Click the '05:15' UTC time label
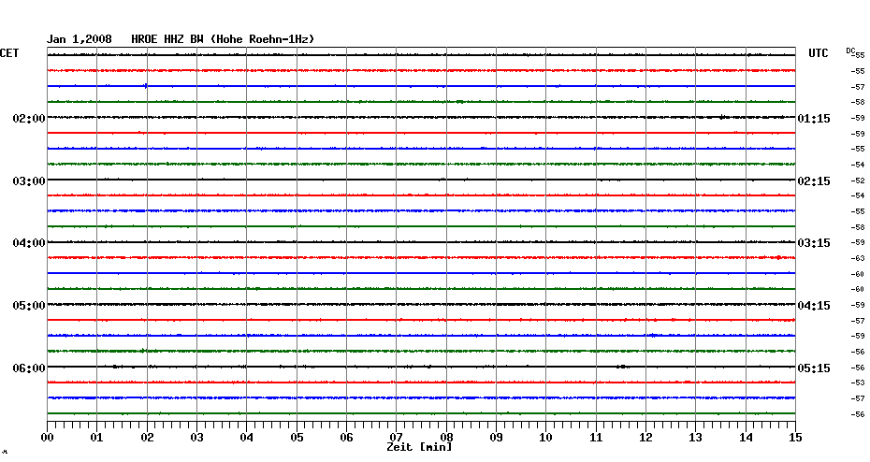Image resolution: width=870 pixels, height=462 pixels. [x=814, y=368]
